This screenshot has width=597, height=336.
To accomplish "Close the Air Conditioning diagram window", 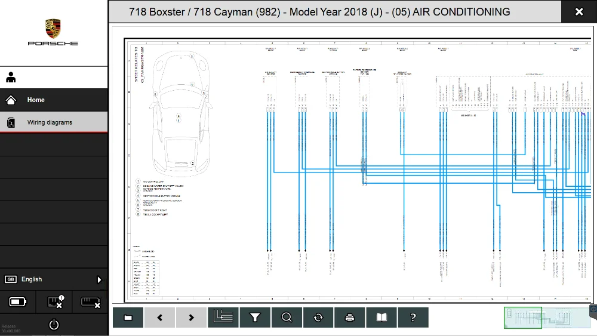I will point(579,12).
